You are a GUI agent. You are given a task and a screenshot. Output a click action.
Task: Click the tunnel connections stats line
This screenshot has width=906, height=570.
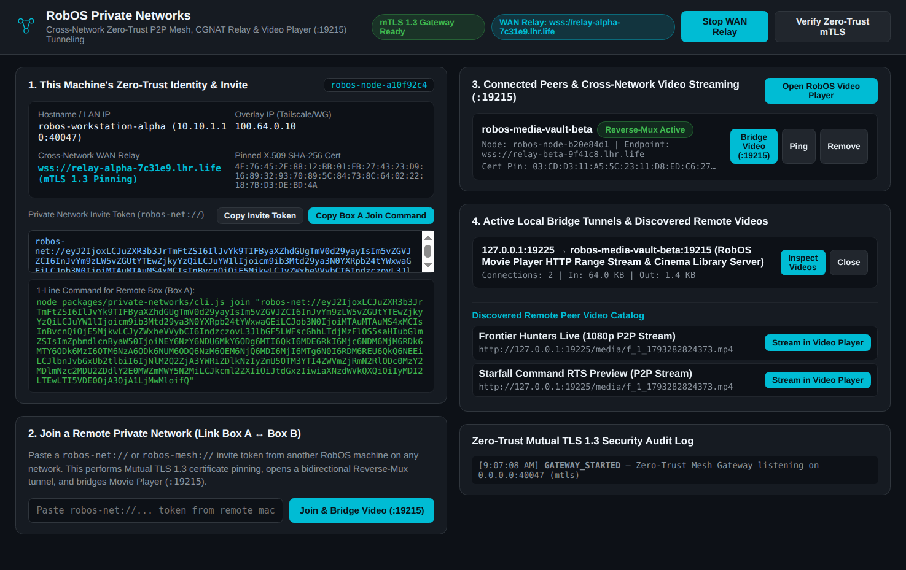[588, 275]
